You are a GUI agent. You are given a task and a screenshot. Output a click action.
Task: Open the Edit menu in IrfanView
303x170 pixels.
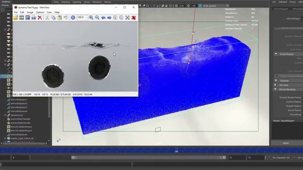click(22, 12)
